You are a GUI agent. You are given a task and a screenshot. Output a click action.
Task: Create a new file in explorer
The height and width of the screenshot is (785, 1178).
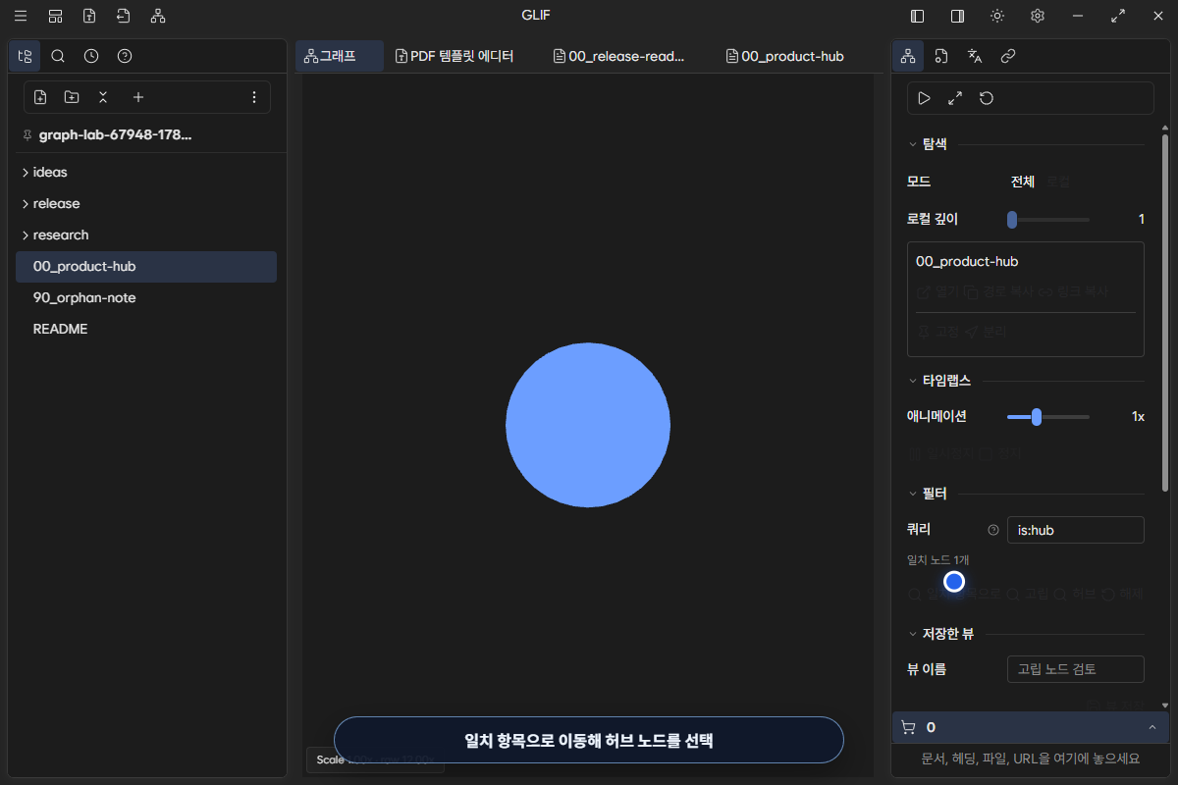coord(40,97)
